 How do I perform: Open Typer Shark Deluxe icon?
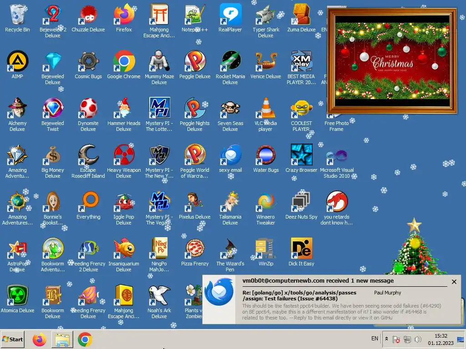[266, 20]
